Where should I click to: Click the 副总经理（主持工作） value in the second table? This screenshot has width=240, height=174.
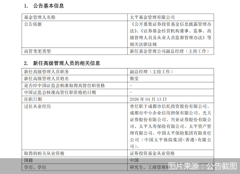point(152,72)
